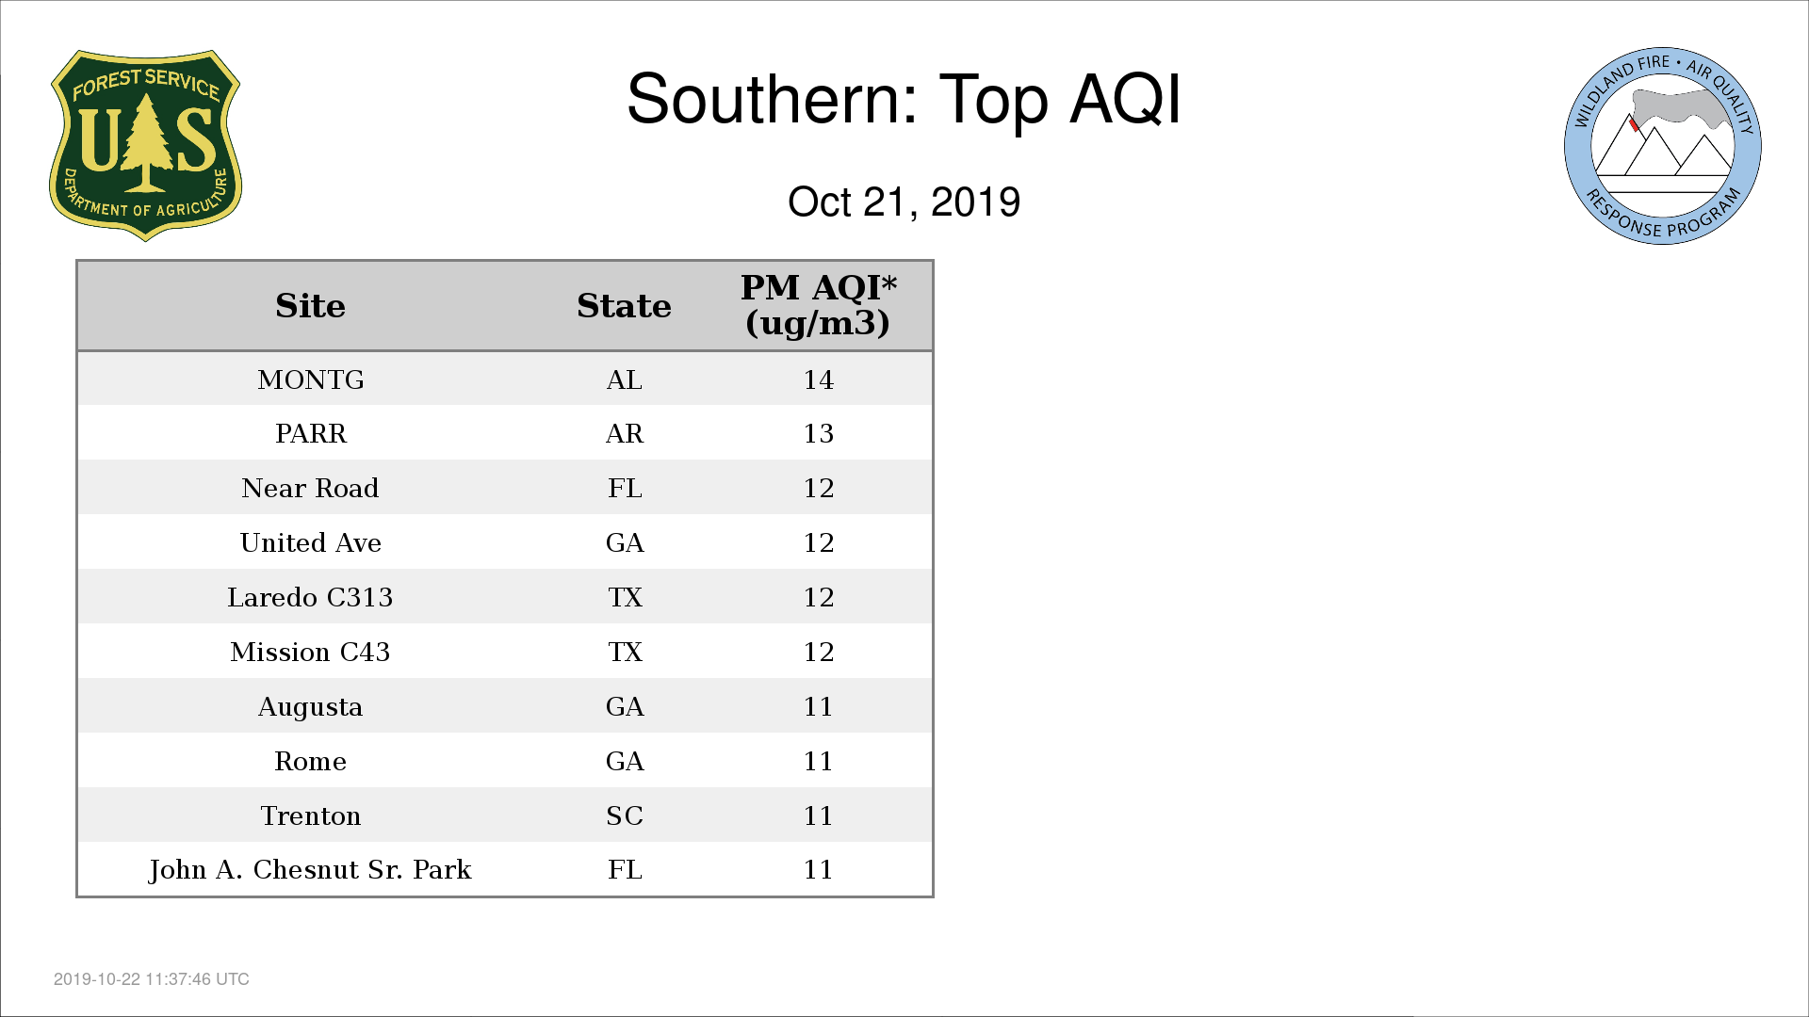
Task: Select the United Ave row
Action: click(x=505, y=542)
